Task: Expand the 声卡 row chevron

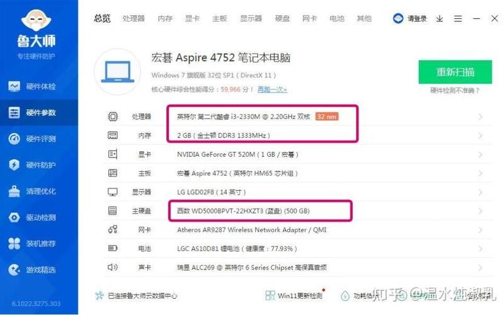Action: 481,267
